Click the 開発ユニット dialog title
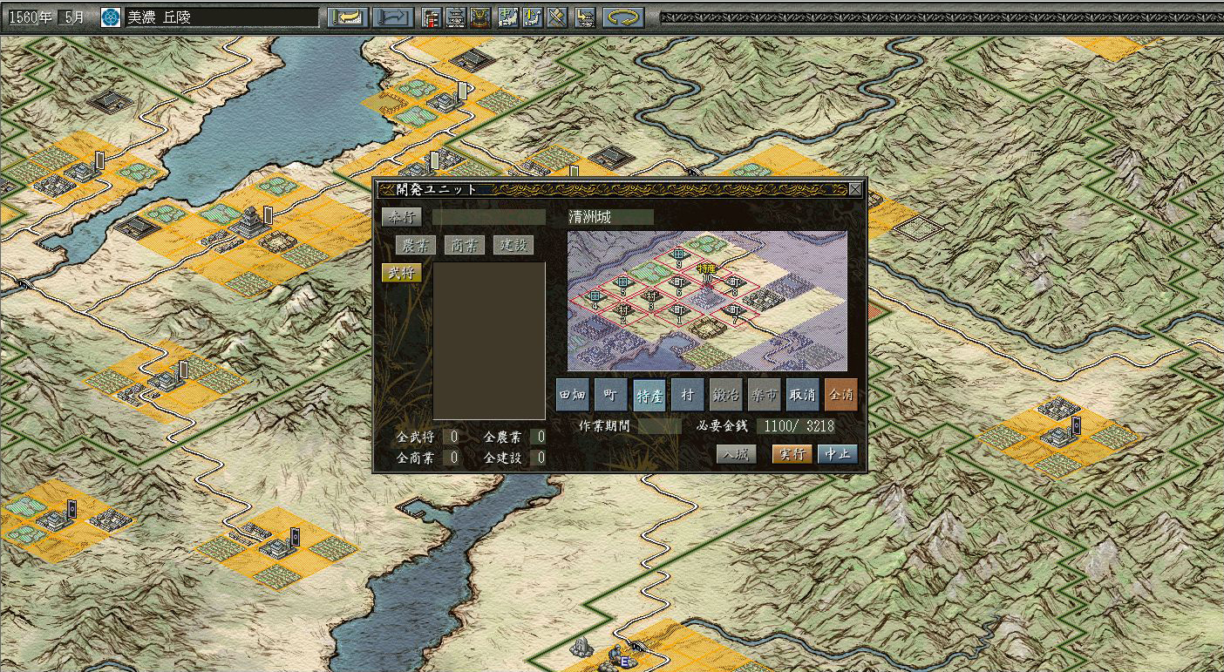The height and width of the screenshot is (672, 1224). [x=437, y=189]
